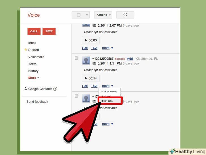The image size is (206, 155).
Task: Choose Mark as unread in menu
Action: coord(109,91)
